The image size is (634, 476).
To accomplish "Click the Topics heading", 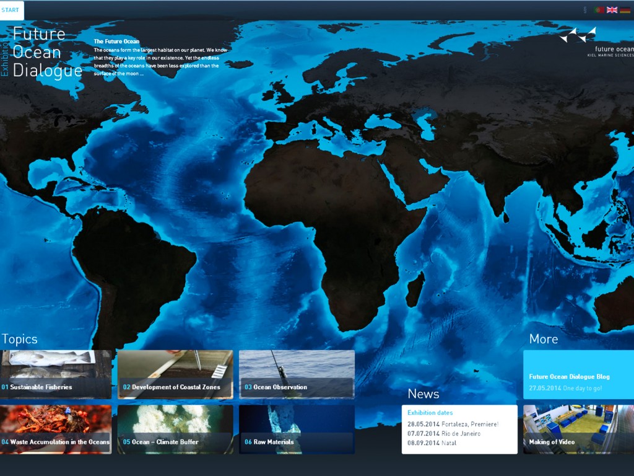I will [19, 339].
